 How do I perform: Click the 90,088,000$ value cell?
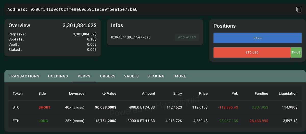[x=106, y=107]
